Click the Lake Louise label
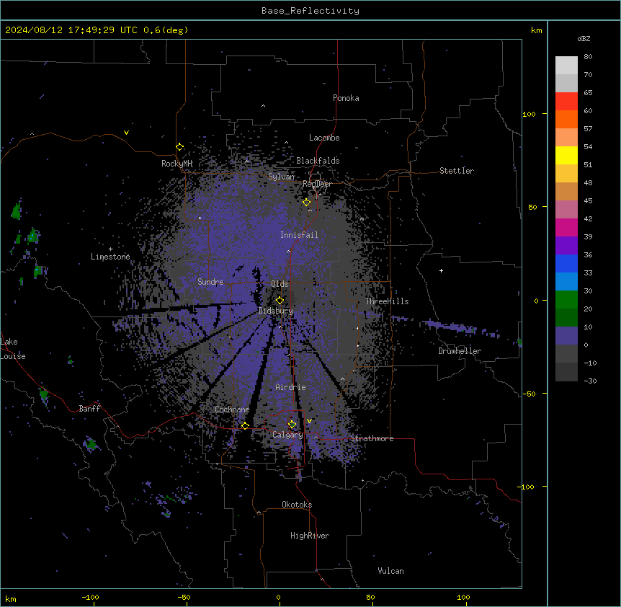 [12, 349]
